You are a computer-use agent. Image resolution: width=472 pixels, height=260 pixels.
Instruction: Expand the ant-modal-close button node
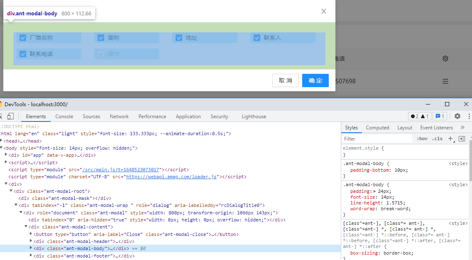tap(31, 233)
